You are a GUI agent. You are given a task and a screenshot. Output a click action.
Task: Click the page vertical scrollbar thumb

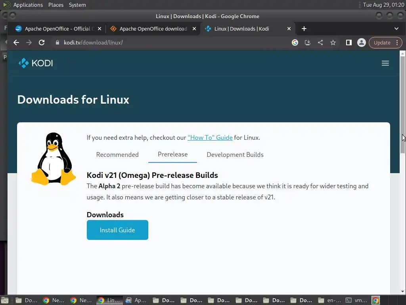[402, 104]
